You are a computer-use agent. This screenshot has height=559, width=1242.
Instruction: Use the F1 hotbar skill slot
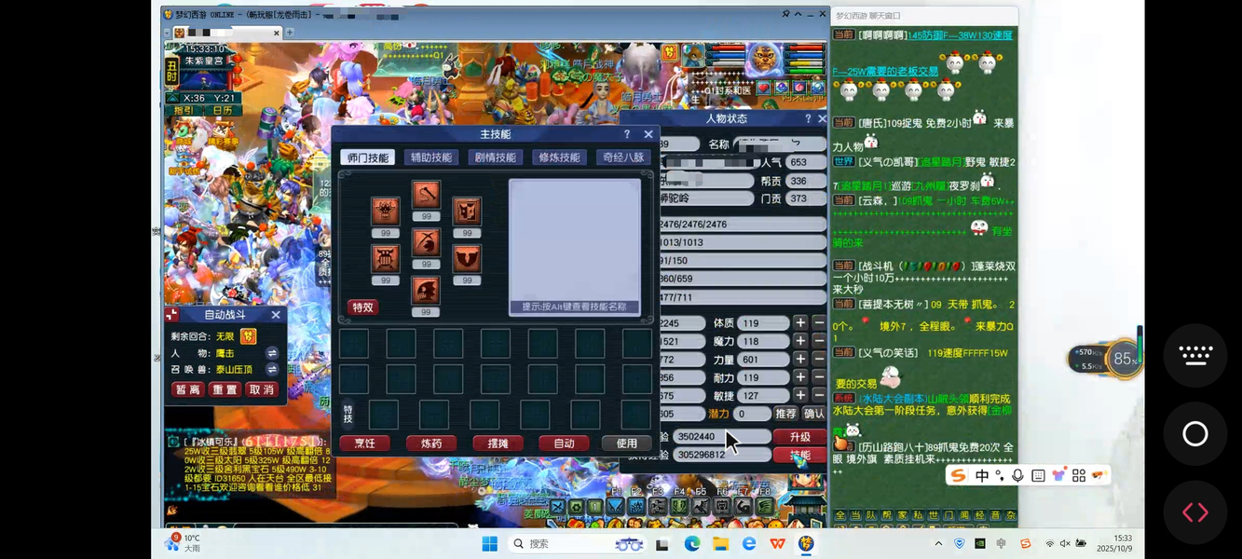pyautogui.click(x=616, y=506)
